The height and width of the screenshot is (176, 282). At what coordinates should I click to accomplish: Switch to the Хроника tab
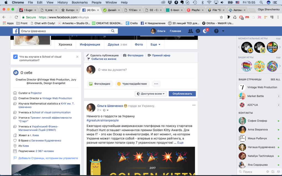coord(65,44)
